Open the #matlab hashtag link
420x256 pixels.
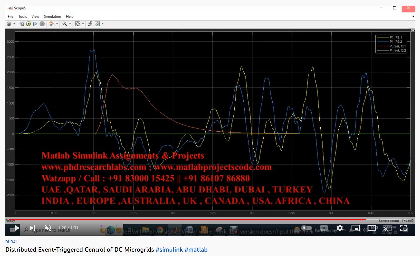point(196,250)
